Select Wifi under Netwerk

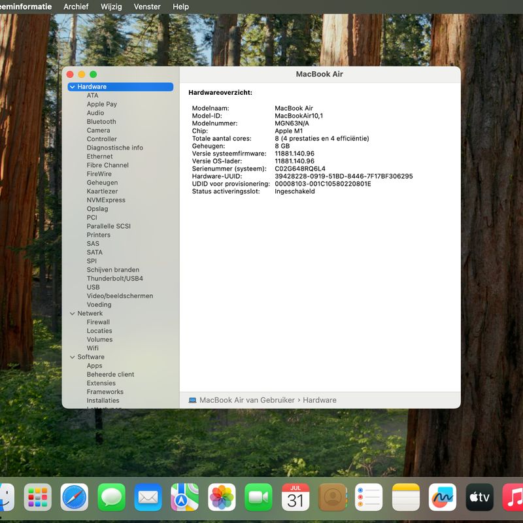pyautogui.click(x=93, y=348)
